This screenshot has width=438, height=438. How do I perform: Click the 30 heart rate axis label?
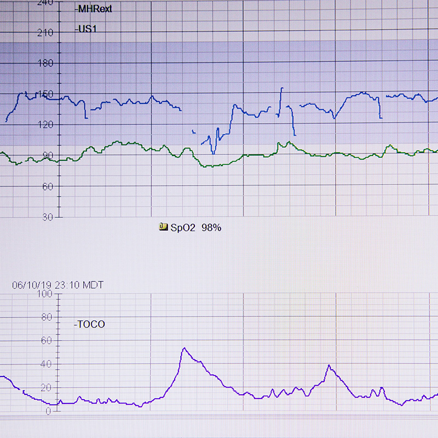[x=47, y=217]
